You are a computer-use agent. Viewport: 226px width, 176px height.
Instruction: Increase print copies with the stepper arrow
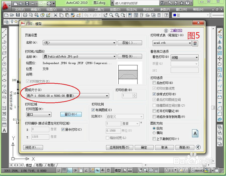pos(135,94)
